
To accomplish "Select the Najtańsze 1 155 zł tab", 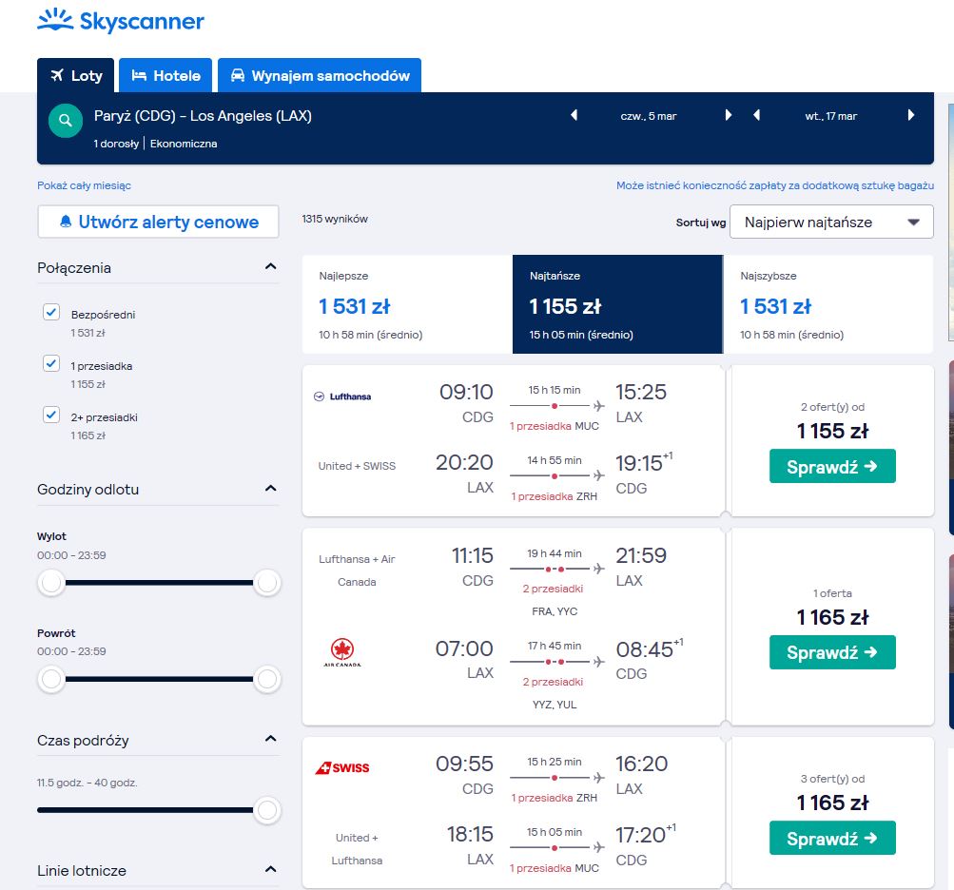I will click(617, 304).
